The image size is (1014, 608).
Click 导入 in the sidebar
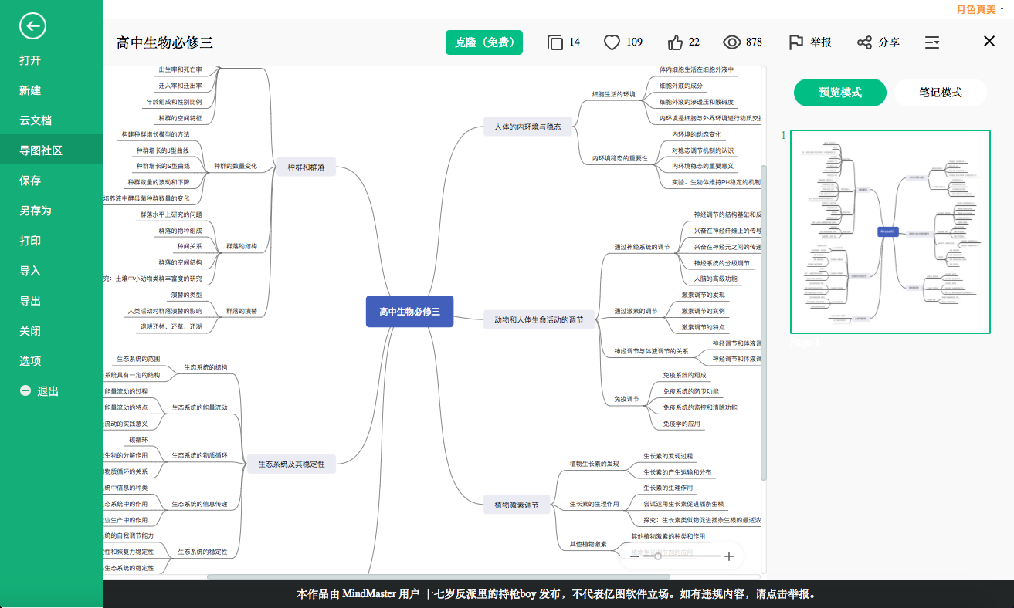(51, 271)
